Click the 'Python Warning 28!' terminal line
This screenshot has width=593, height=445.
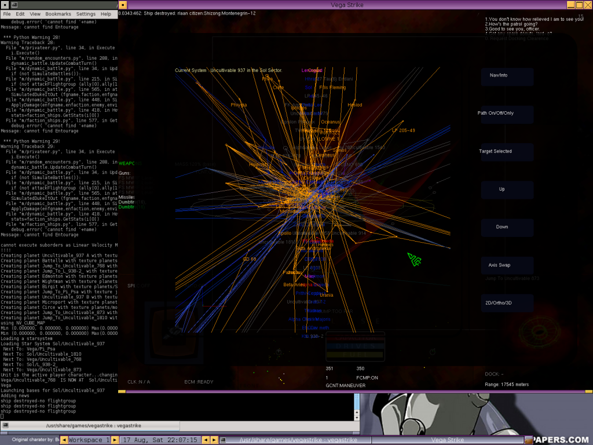(32, 38)
